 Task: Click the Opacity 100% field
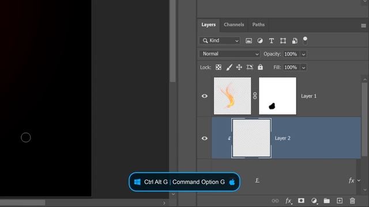click(292, 54)
